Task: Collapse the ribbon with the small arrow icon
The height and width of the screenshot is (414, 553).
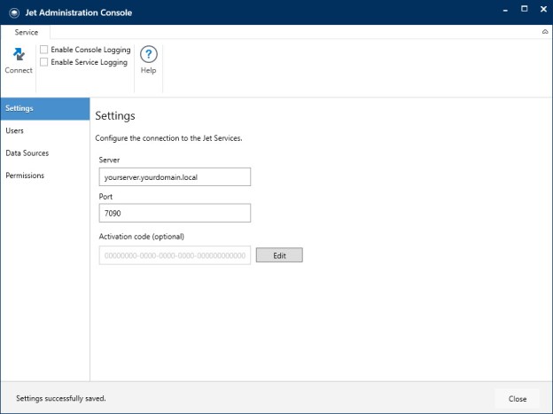Action: point(545,32)
